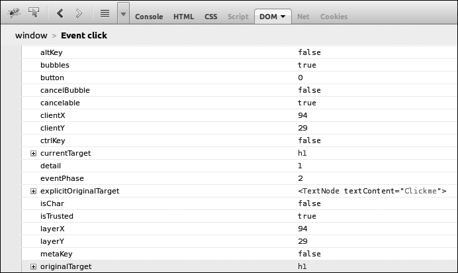Select the layerX property name

tap(52, 229)
